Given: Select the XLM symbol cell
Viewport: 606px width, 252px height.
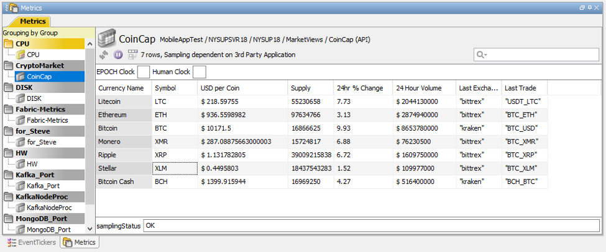Looking at the screenshot, I should tap(175, 168).
